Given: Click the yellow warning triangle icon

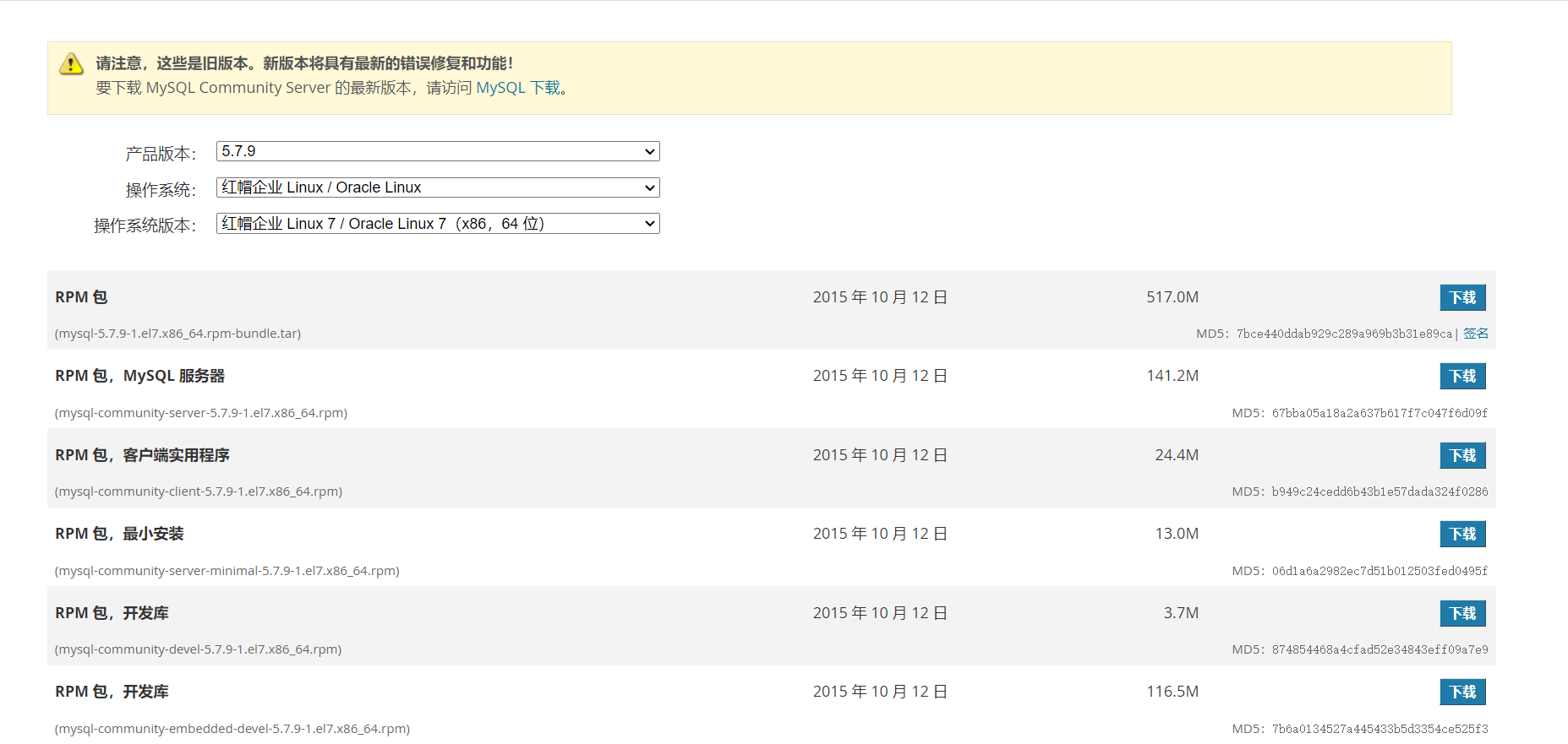Looking at the screenshot, I should [71, 64].
